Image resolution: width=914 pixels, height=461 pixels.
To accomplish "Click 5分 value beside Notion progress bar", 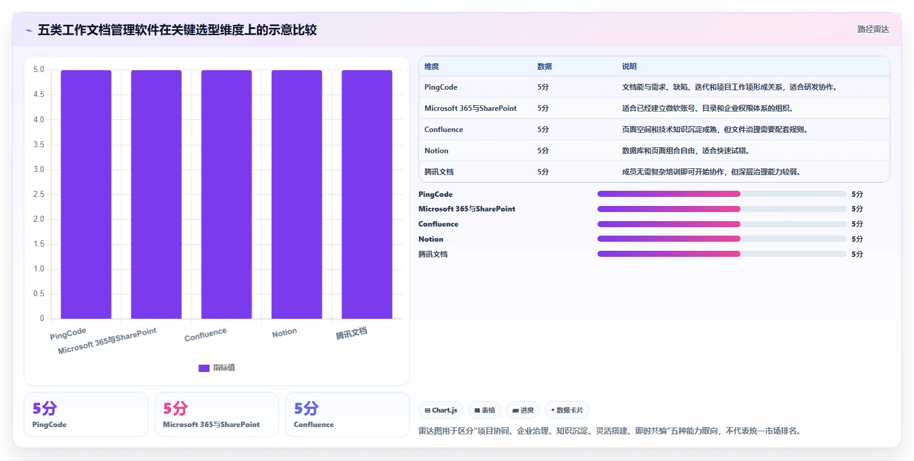I will click(x=857, y=239).
